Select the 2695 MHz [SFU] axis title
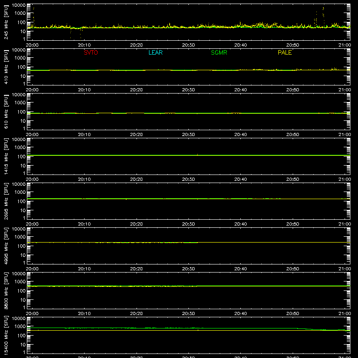The image size is (358, 358). (6, 201)
